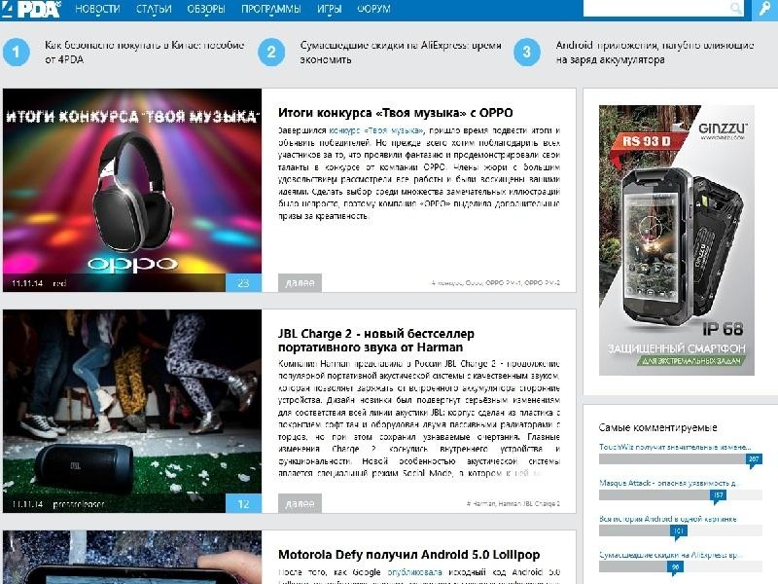The height and width of the screenshot is (584, 778).
Task: Click author name prostorelooser on JBL article
Action: (79, 504)
